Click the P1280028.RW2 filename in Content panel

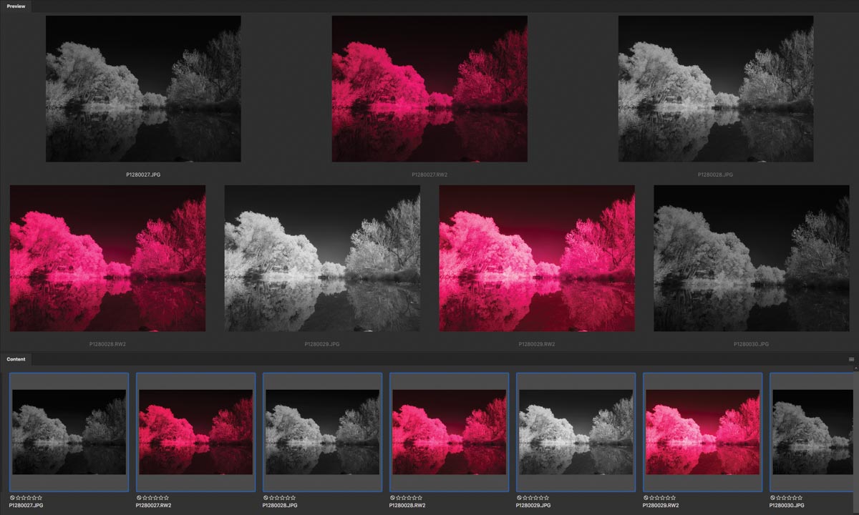click(407, 505)
